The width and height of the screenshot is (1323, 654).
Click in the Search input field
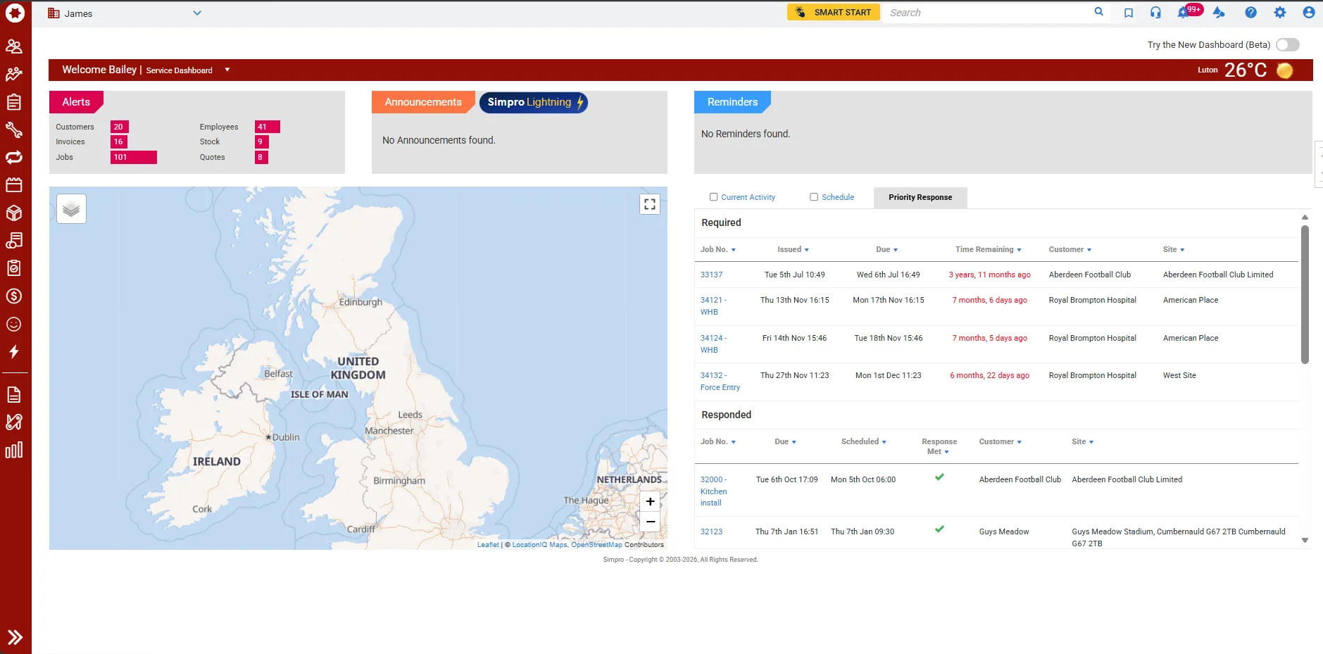point(989,13)
